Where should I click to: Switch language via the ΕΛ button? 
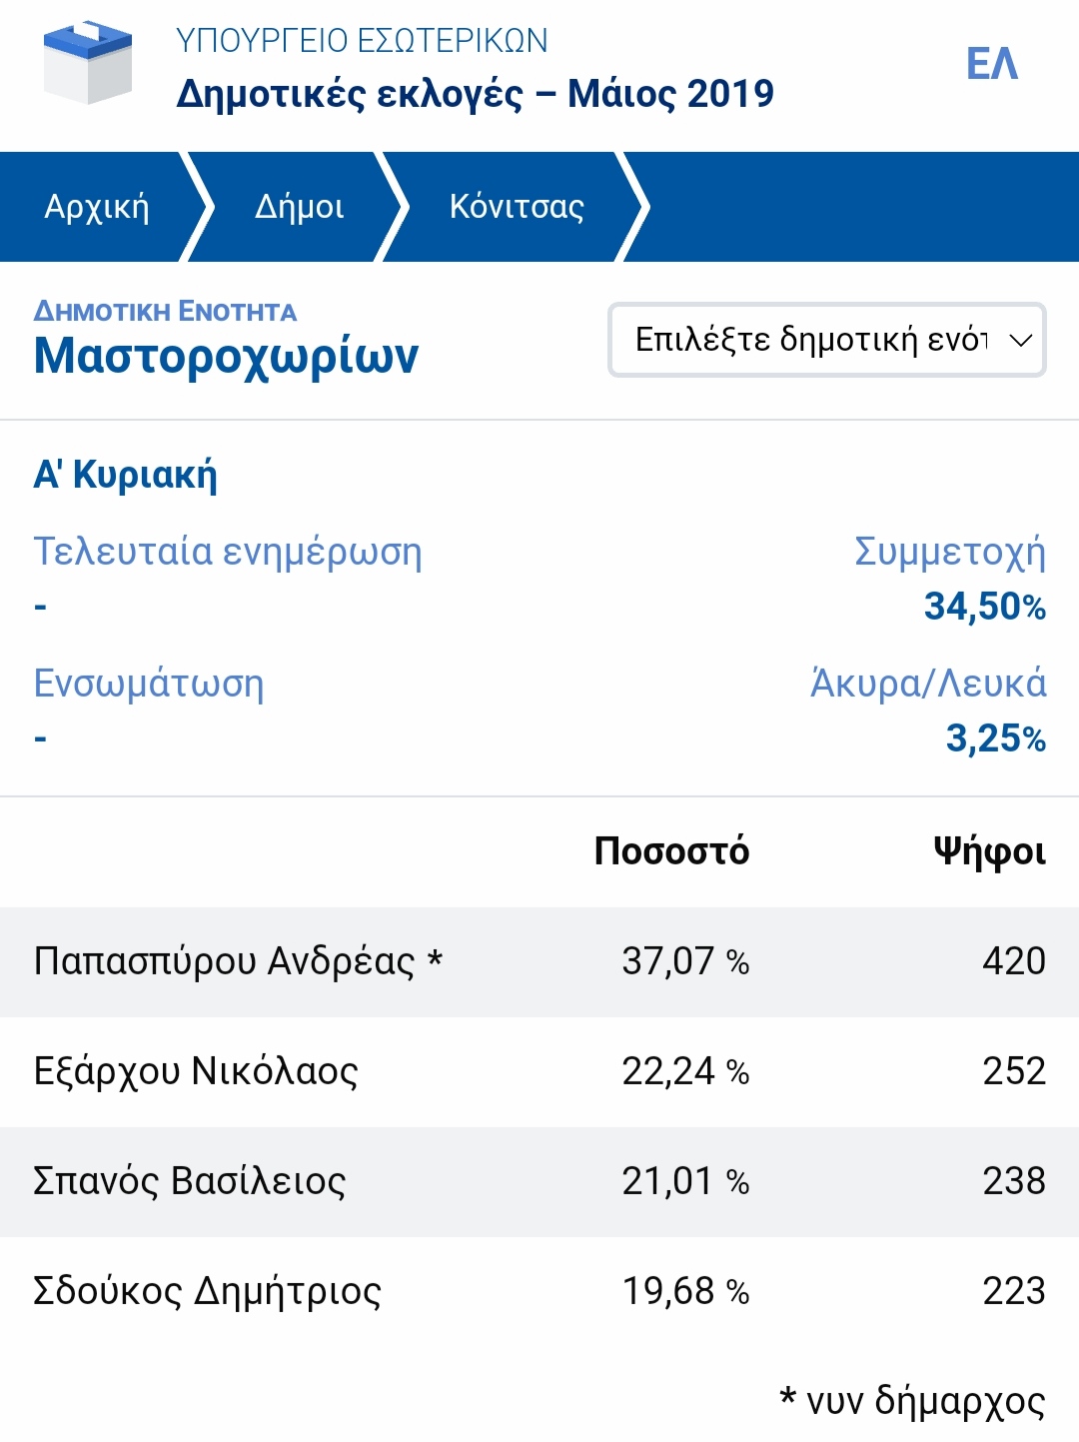[x=991, y=65]
